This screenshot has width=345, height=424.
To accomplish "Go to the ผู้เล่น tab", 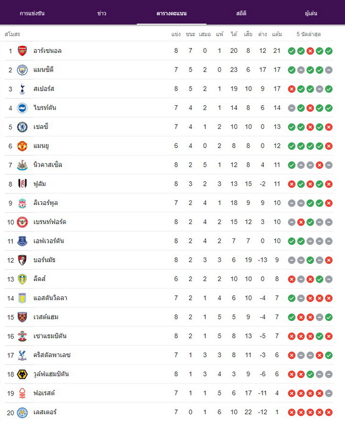I will pos(311,13).
